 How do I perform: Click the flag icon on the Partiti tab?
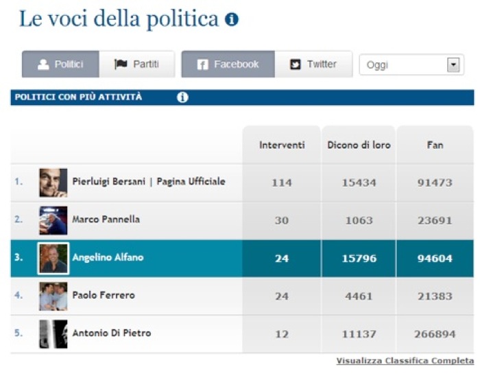pos(121,64)
